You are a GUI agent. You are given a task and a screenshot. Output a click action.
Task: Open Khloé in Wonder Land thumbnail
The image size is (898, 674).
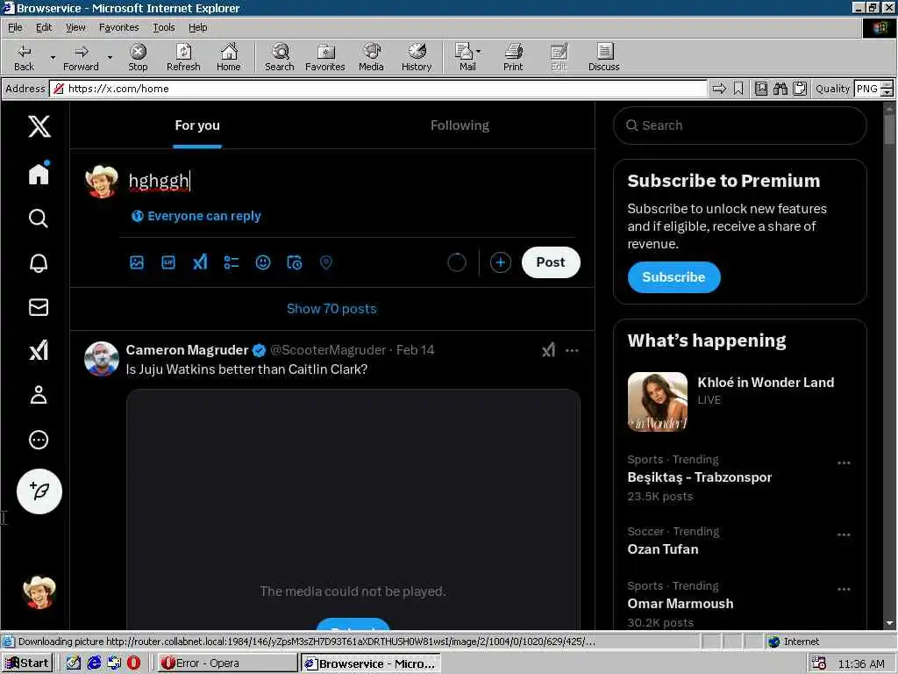coord(658,402)
